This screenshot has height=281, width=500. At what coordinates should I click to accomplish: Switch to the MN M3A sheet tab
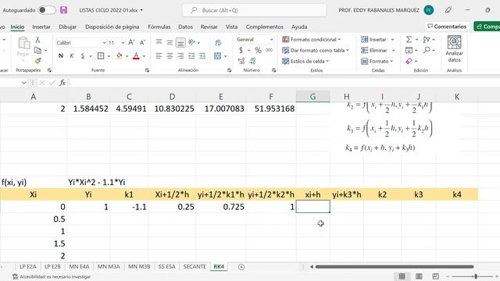tap(109, 267)
